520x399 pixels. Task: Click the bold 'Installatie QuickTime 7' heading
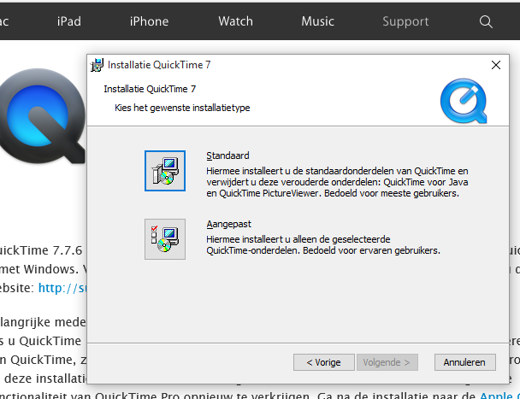coord(150,89)
